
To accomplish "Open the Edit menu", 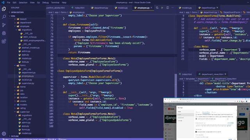I will (14, 3).
